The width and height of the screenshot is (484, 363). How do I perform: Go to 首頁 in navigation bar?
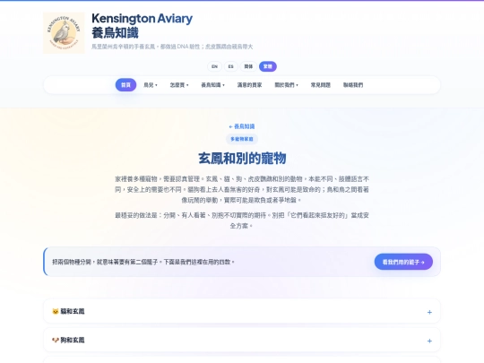125,85
